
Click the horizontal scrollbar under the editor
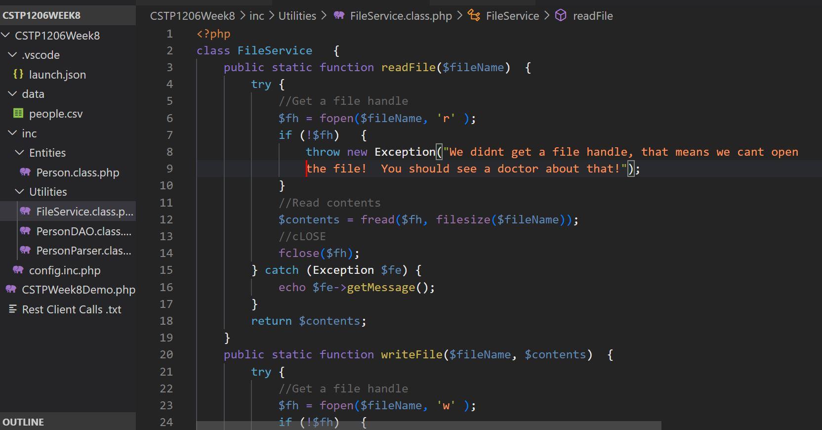(x=429, y=426)
